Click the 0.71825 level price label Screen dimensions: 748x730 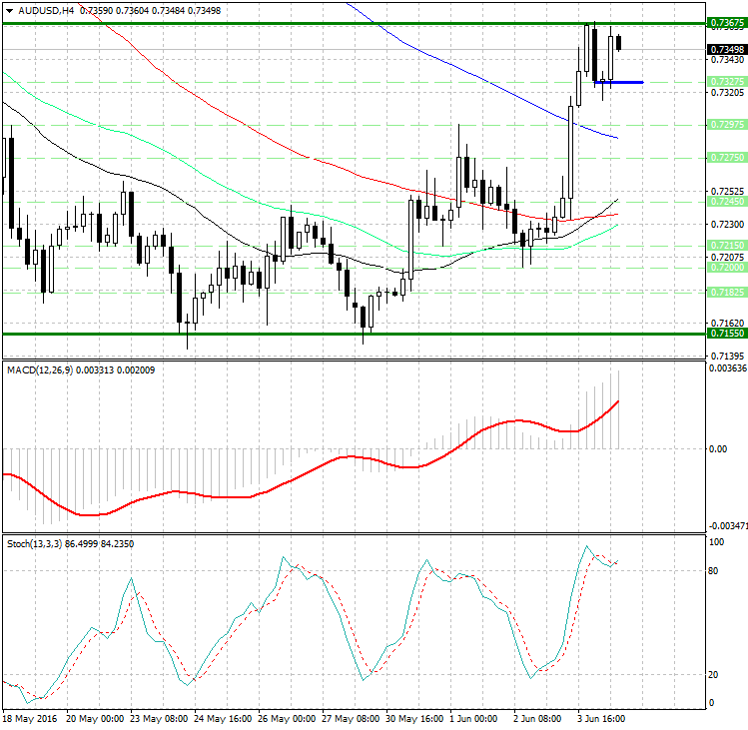click(727, 293)
